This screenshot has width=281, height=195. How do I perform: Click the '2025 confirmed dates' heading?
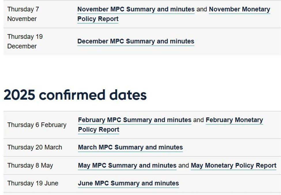(x=75, y=95)
